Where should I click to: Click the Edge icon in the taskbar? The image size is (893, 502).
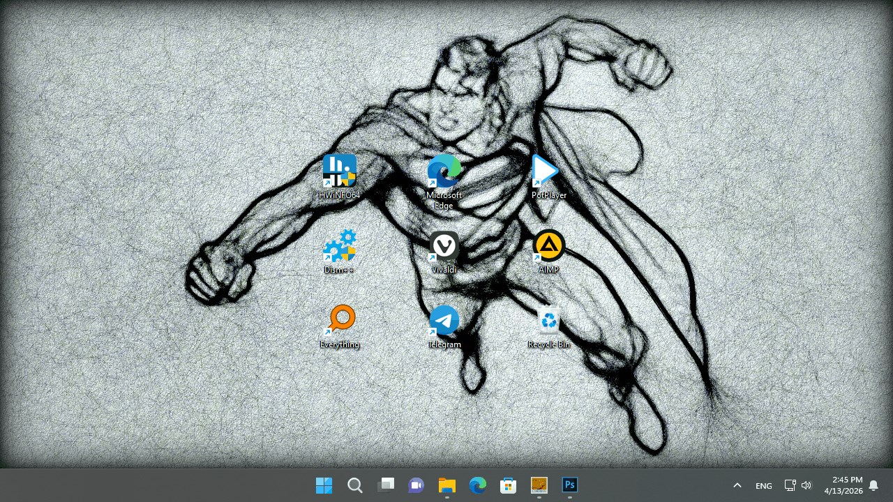(x=477, y=485)
